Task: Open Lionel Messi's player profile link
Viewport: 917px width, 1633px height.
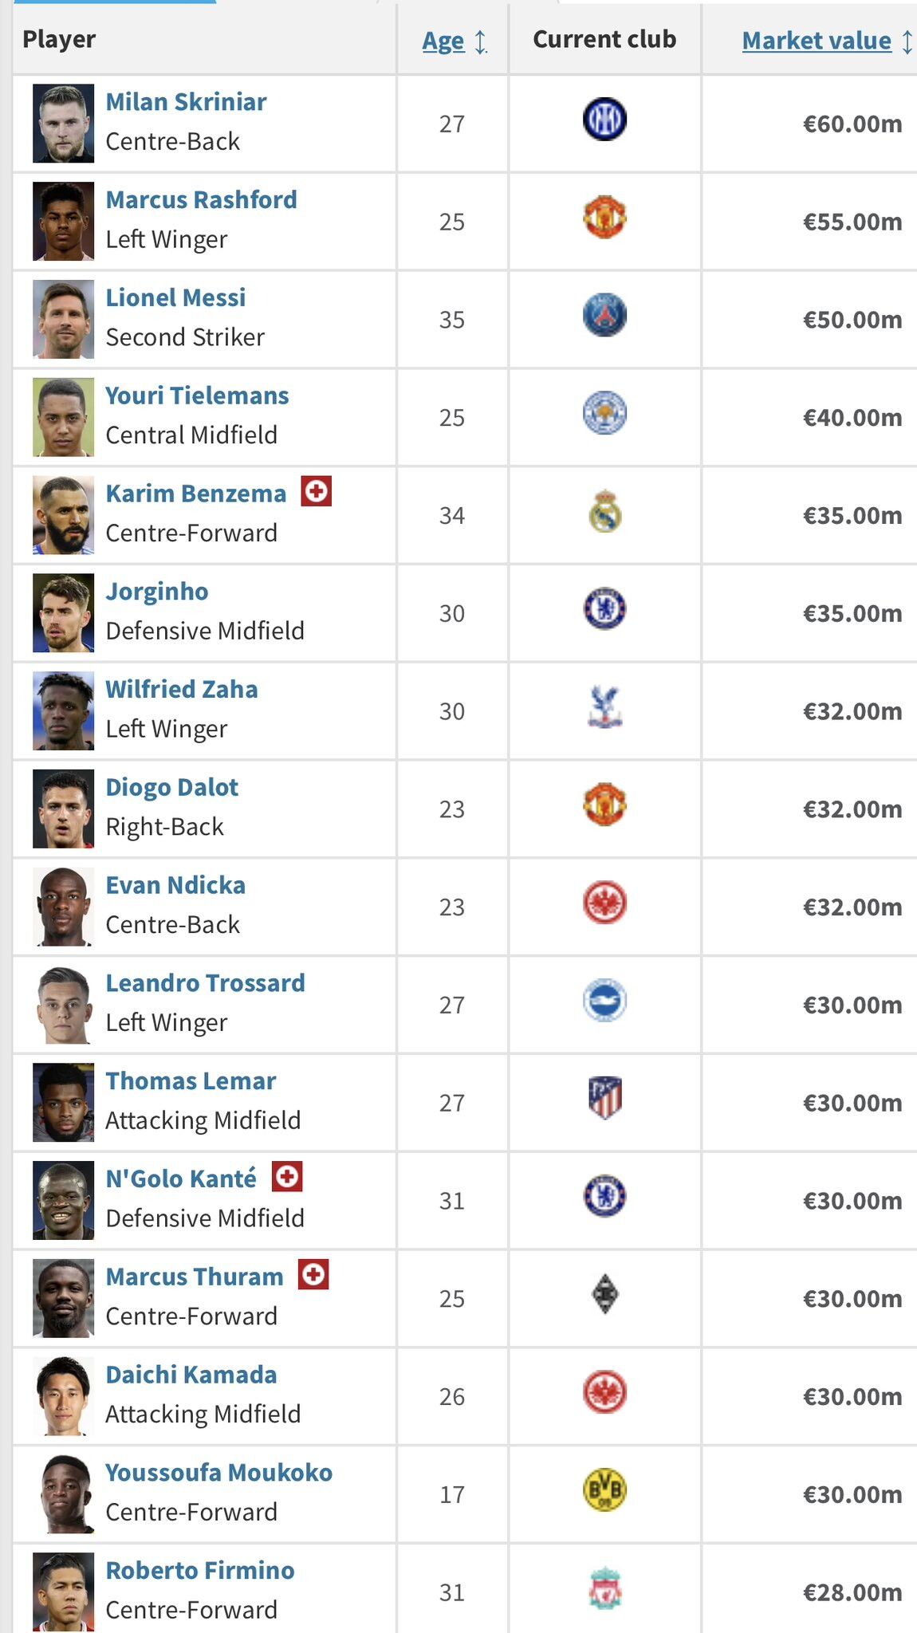Action: pos(175,298)
